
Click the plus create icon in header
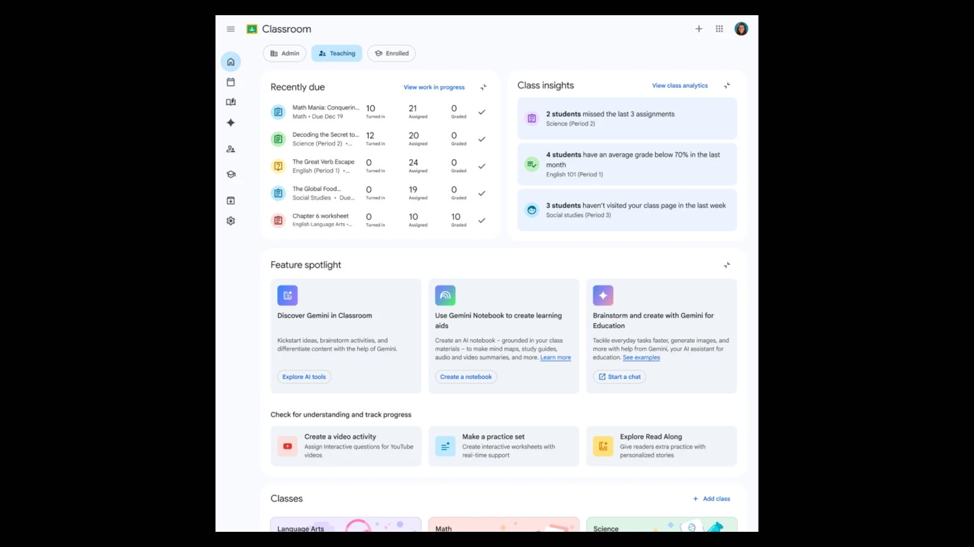(699, 29)
